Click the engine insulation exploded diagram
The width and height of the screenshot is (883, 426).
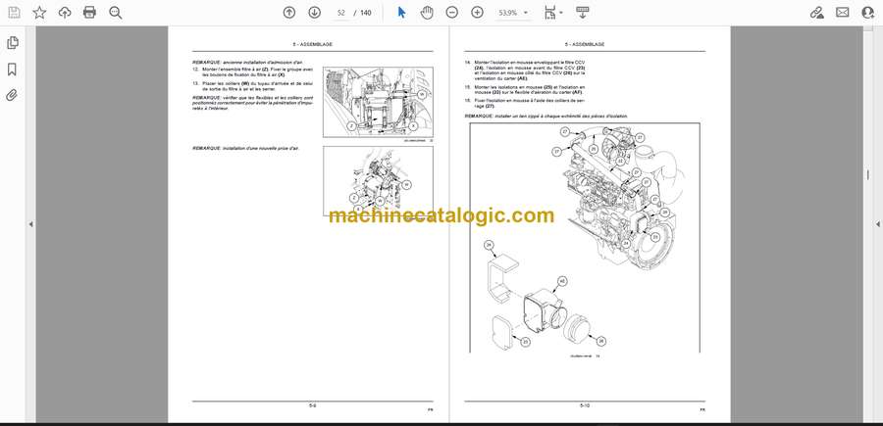[585, 238]
